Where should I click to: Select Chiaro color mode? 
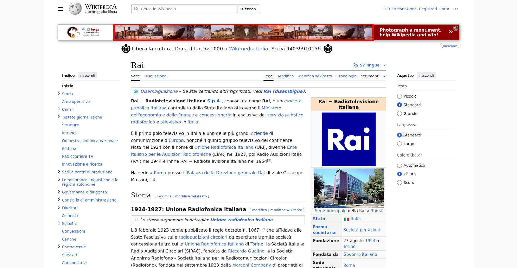coord(399,174)
